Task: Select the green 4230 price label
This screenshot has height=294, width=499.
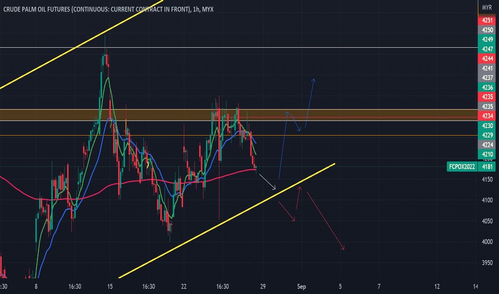Action: pos(487,126)
